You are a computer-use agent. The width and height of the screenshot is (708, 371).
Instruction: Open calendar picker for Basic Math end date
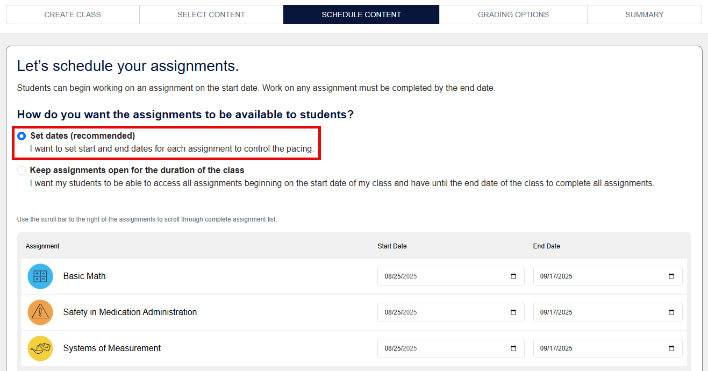tap(671, 276)
